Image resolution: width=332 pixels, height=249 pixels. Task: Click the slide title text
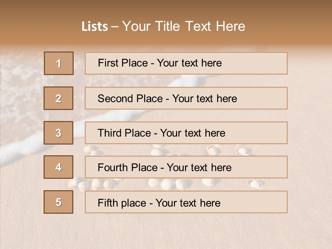163,26
